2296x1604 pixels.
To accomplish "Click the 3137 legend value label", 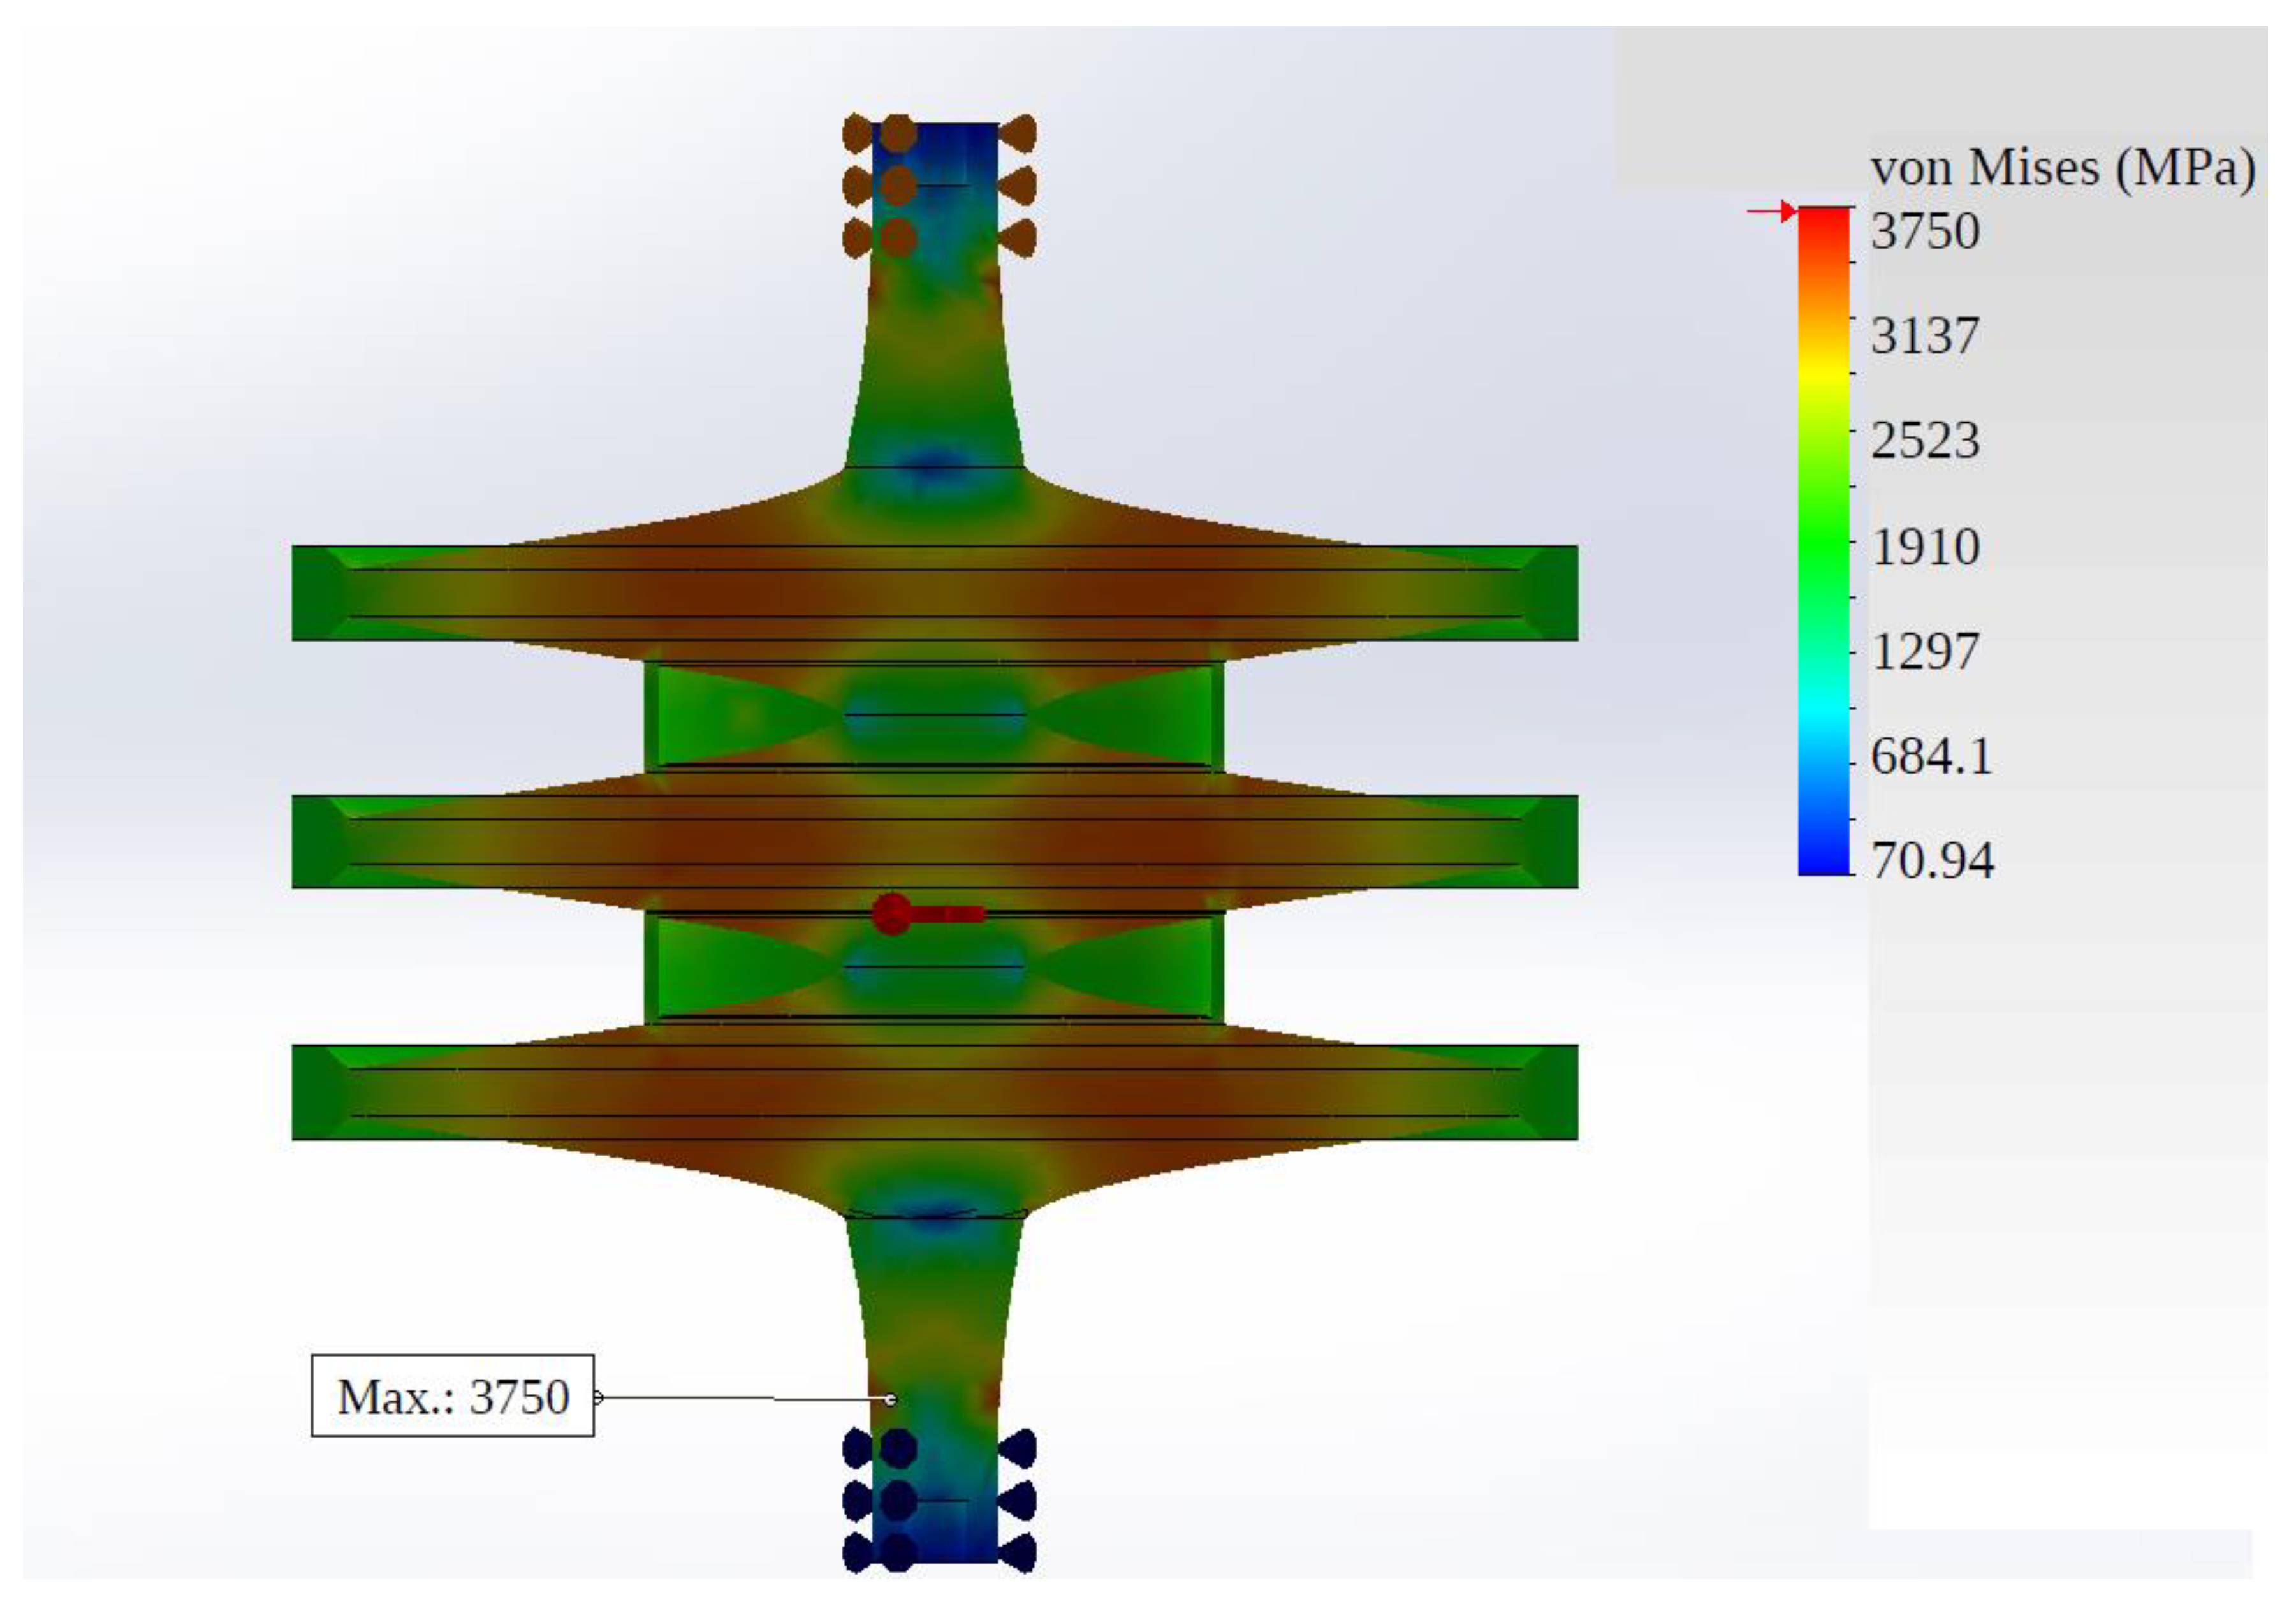I will coord(1925,336).
